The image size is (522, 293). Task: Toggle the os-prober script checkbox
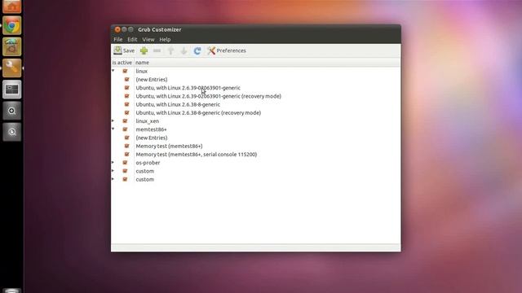tap(125, 163)
